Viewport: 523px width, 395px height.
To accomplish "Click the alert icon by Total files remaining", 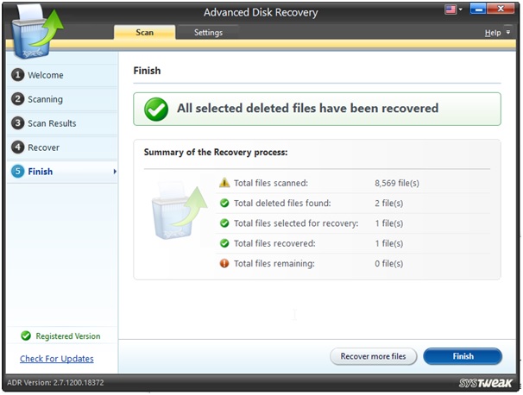I will tap(224, 263).
